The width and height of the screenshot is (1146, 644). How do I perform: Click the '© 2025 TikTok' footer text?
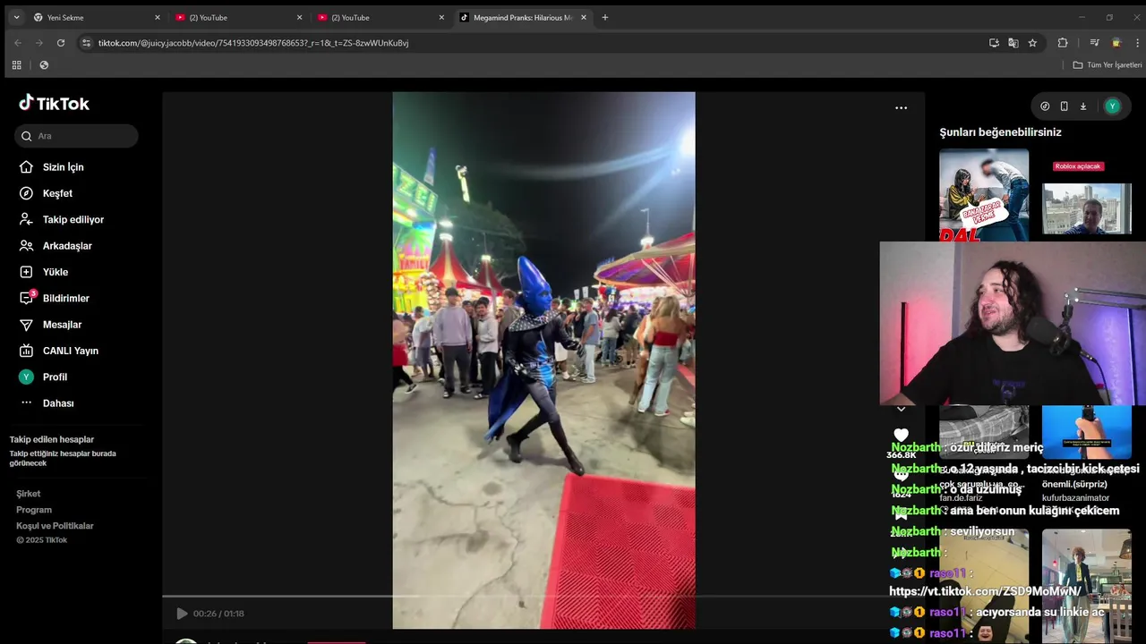click(41, 540)
